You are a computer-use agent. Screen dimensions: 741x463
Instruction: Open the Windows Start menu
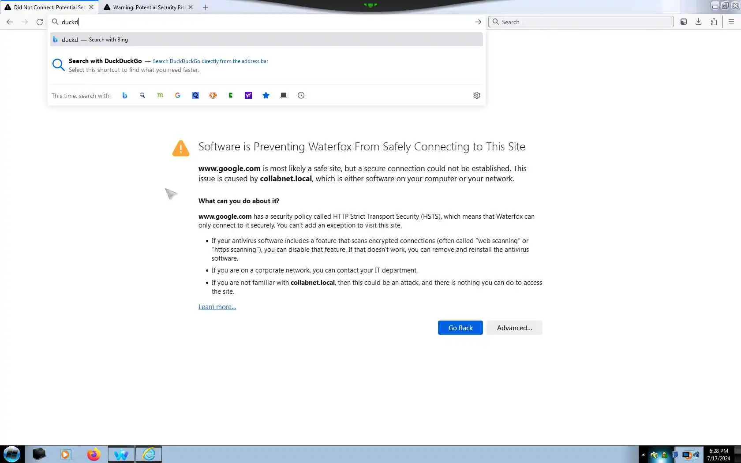(12, 454)
